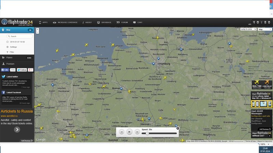The image size is (273, 153).
Task: Click the plane near Wittingen
Action: [x=174, y=109]
